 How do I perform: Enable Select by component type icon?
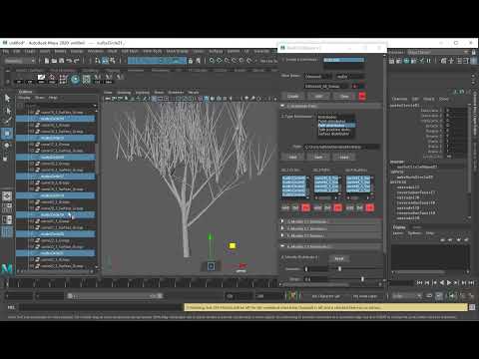click(x=113, y=61)
